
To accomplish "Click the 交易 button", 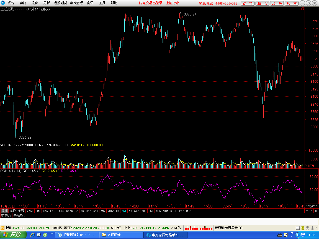I will pyautogui.click(x=277, y=3).
